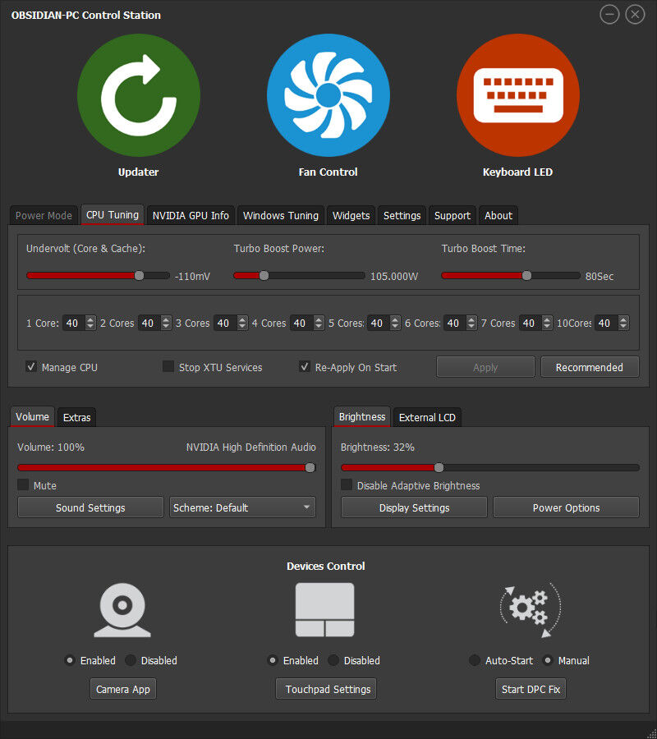Viewport: 657px width, 739px height.
Task: Close the Control Station window
Action: [635, 15]
